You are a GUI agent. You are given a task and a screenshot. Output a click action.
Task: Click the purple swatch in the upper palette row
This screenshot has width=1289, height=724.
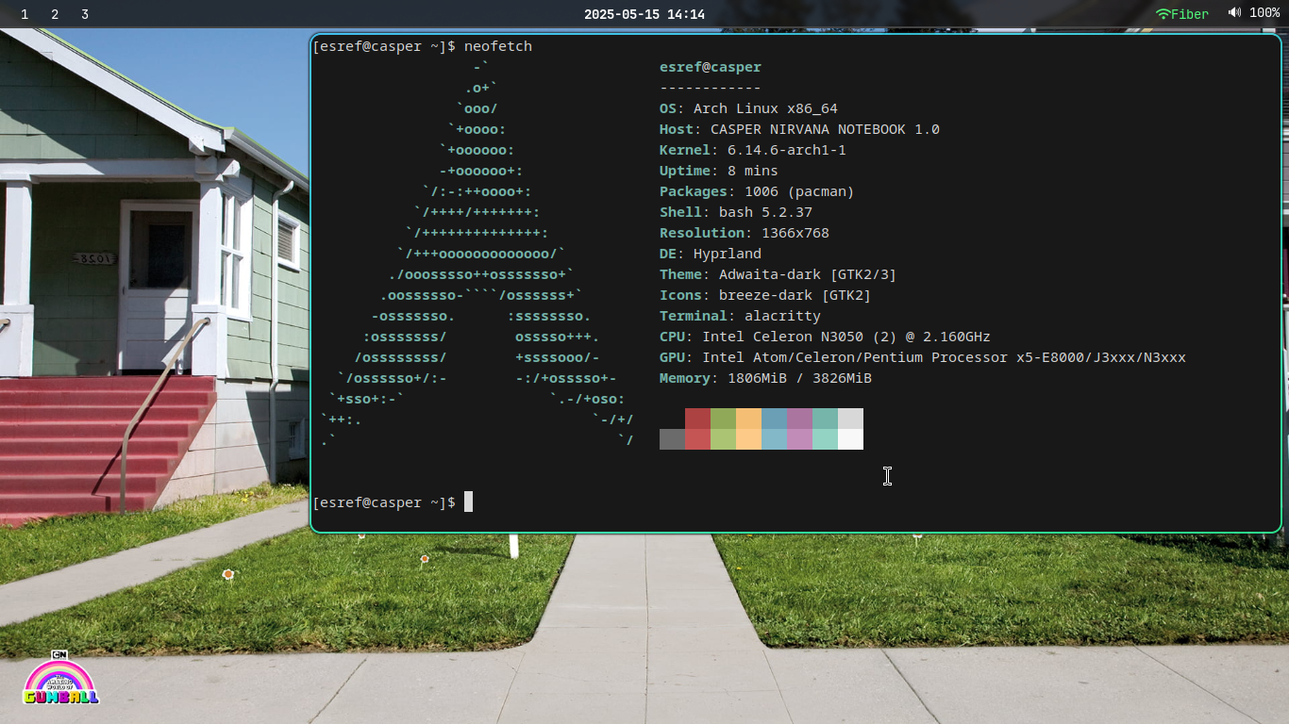tap(799, 419)
